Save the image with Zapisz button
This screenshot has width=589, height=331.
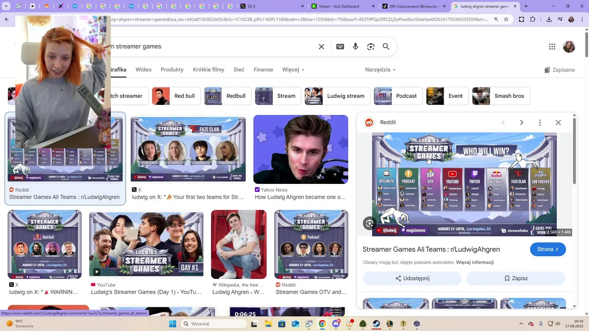pos(516,278)
